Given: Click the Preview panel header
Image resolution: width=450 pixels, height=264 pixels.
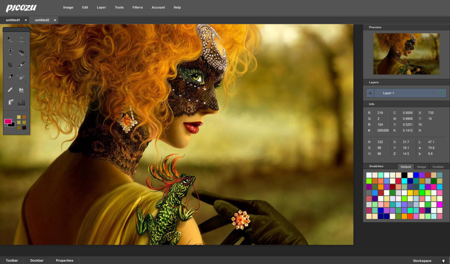Looking at the screenshot, I should (x=406, y=27).
